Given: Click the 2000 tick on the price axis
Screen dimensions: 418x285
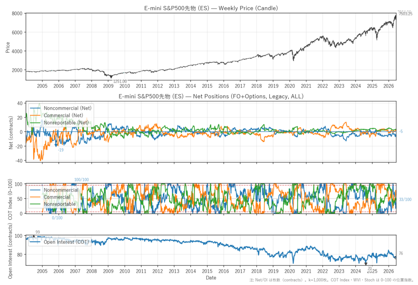Looking at the screenshot, I should [17, 70].
